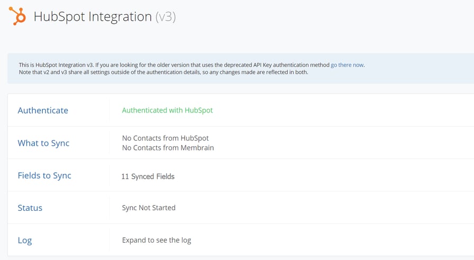Image resolution: width=474 pixels, height=260 pixels.
Task: Follow the 'go there now' link
Action: pyautogui.click(x=347, y=65)
